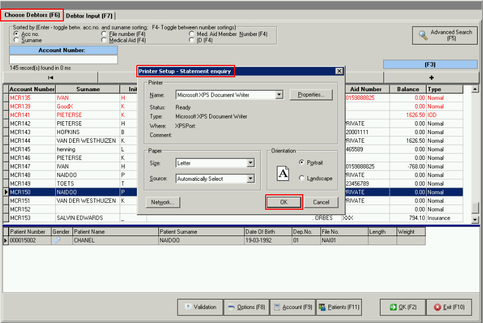
Task: Switch to the Debtor Input (F7) tab
Action: (90, 16)
